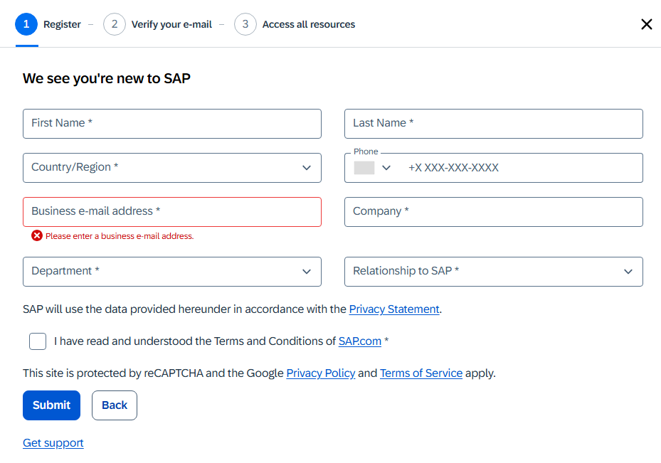Click the Back button
This screenshot has width=661, height=463.
(x=114, y=405)
